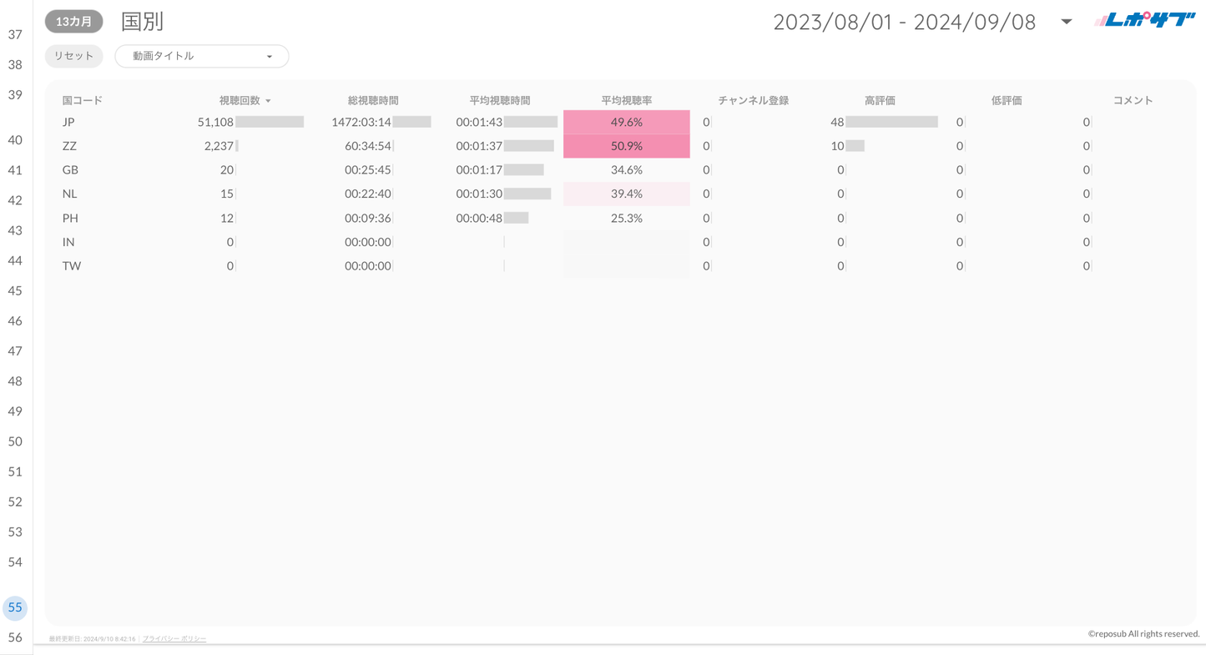Select the TW country code cell
This screenshot has width=1206, height=655.
point(72,266)
